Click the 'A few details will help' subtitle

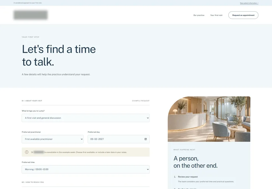(x=56, y=74)
